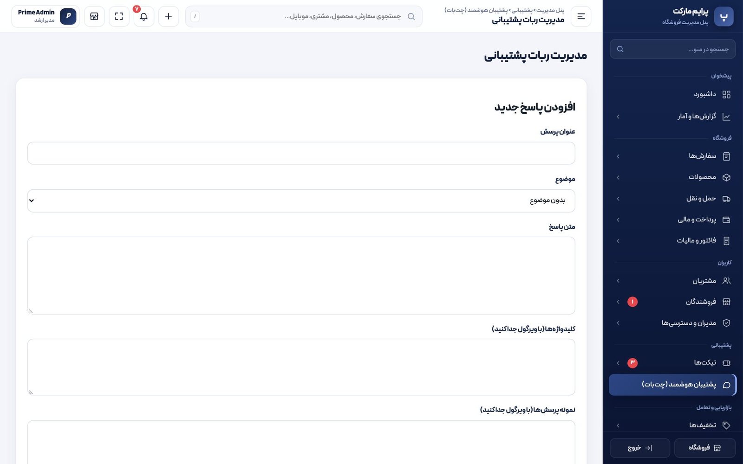Open the داشبورد menu item

(x=673, y=95)
